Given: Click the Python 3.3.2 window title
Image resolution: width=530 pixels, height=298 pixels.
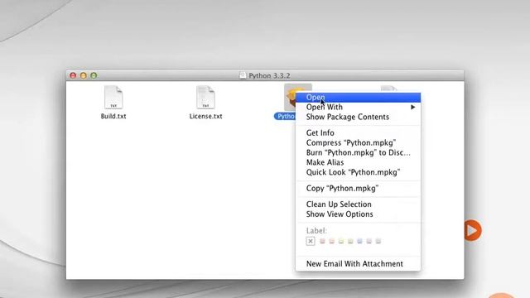Looking at the screenshot, I should tap(269, 75).
